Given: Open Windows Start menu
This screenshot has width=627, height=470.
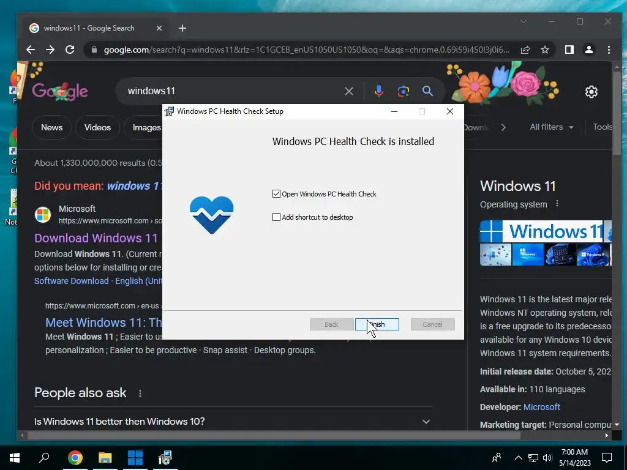Looking at the screenshot, I should pos(15,458).
